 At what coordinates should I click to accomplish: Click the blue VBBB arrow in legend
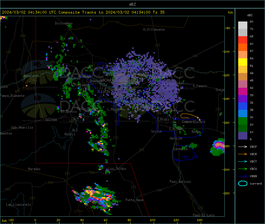(x=243, y=176)
